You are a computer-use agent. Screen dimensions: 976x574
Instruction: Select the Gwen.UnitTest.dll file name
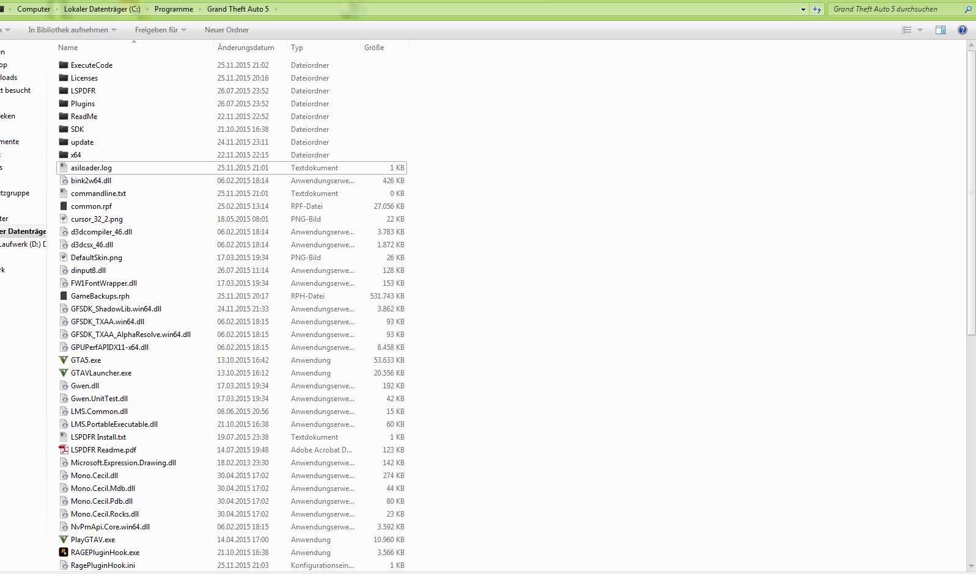[x=100, y=398]
